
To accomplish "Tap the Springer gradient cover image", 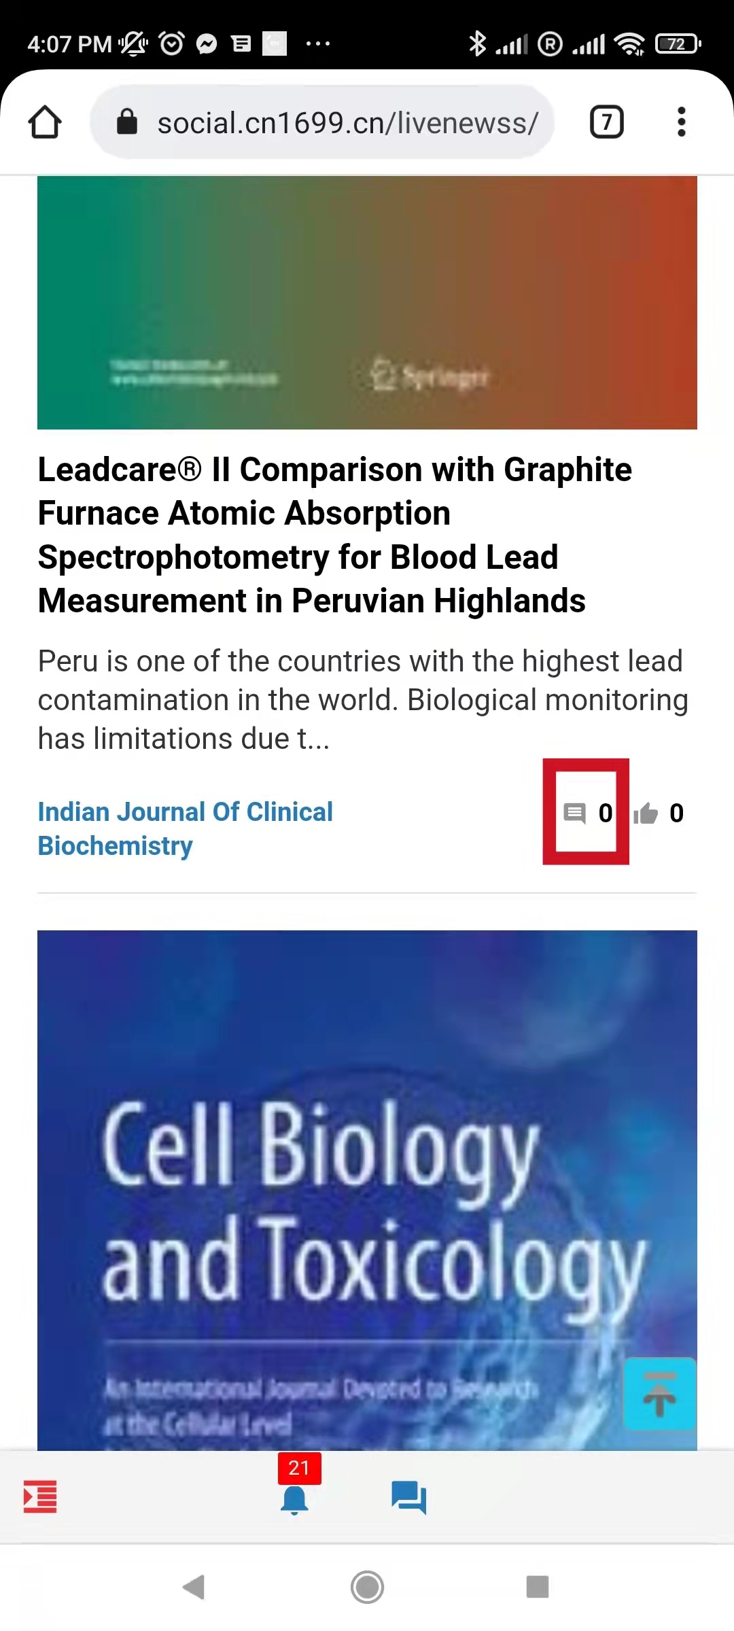I will tap(367, 302).
